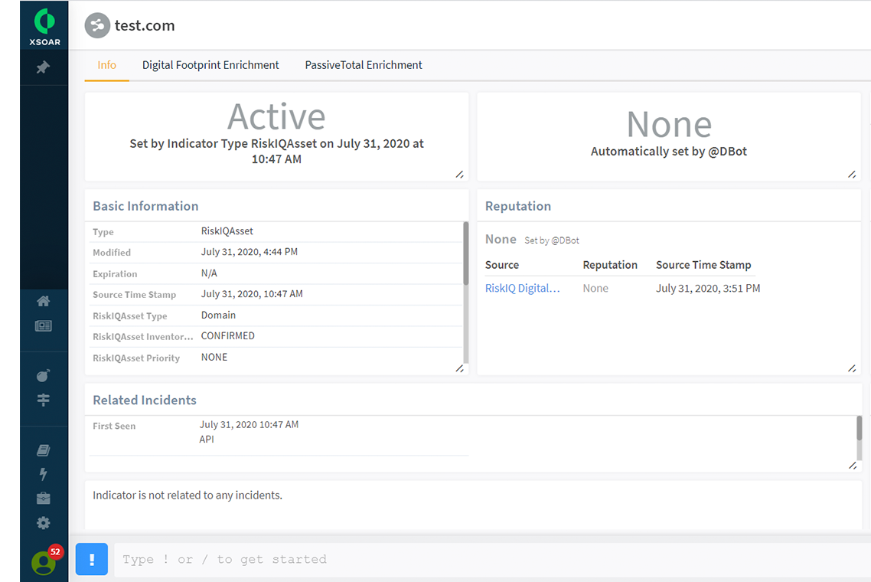The width and height of the screenshot is (871, 582).
Task: Select reputation timestamp July 31, 2020, 3:51 PM
Action: [708, 288]
